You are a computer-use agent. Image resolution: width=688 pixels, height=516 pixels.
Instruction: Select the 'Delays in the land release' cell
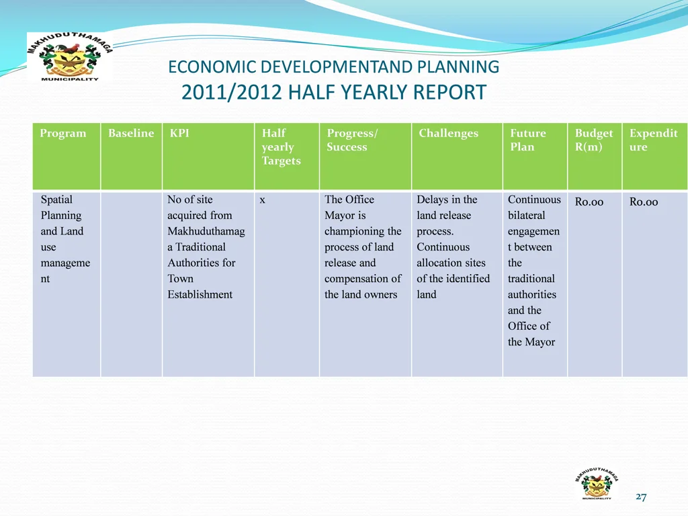pyautogui.click(x=457, y=284)
